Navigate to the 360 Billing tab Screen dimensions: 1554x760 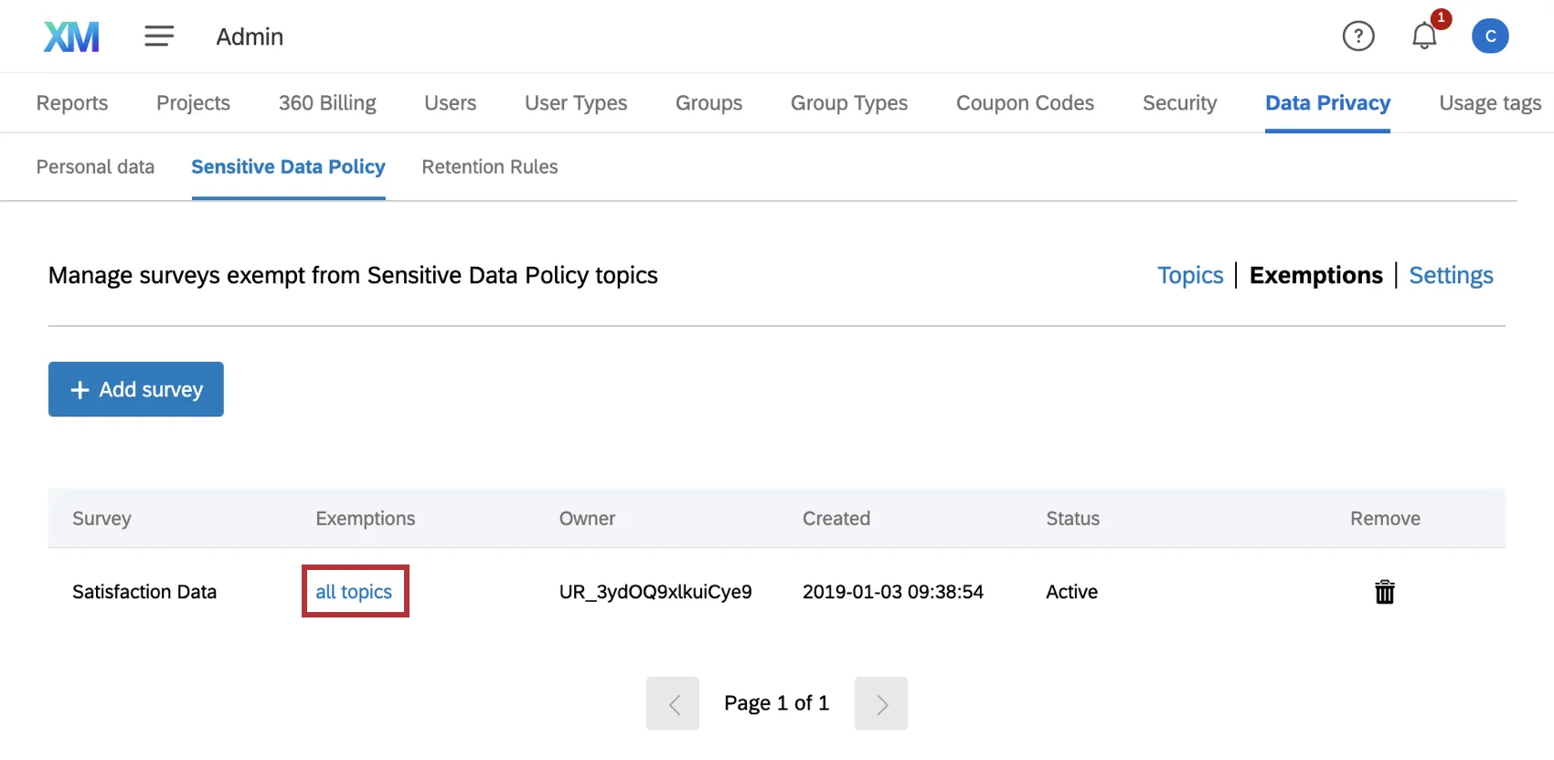tap(327, 103)
